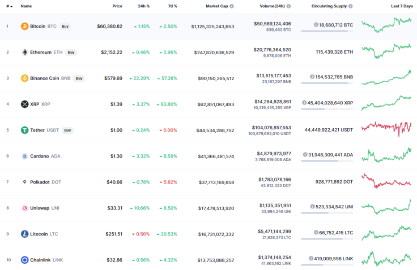417x270 pixels.
Task: Open Binance Coin's 7-day sparkline chart
Action: [x=386, y=77]
